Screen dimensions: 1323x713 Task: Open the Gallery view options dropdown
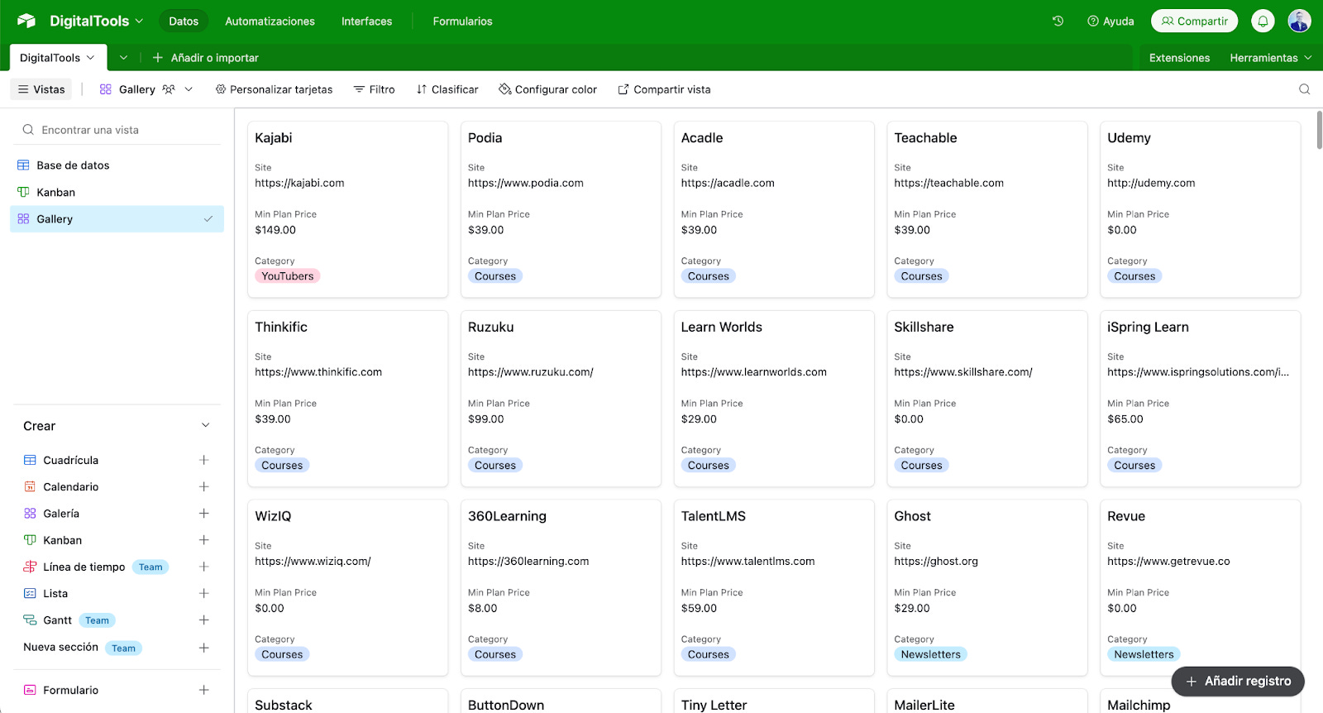point(189,89)
